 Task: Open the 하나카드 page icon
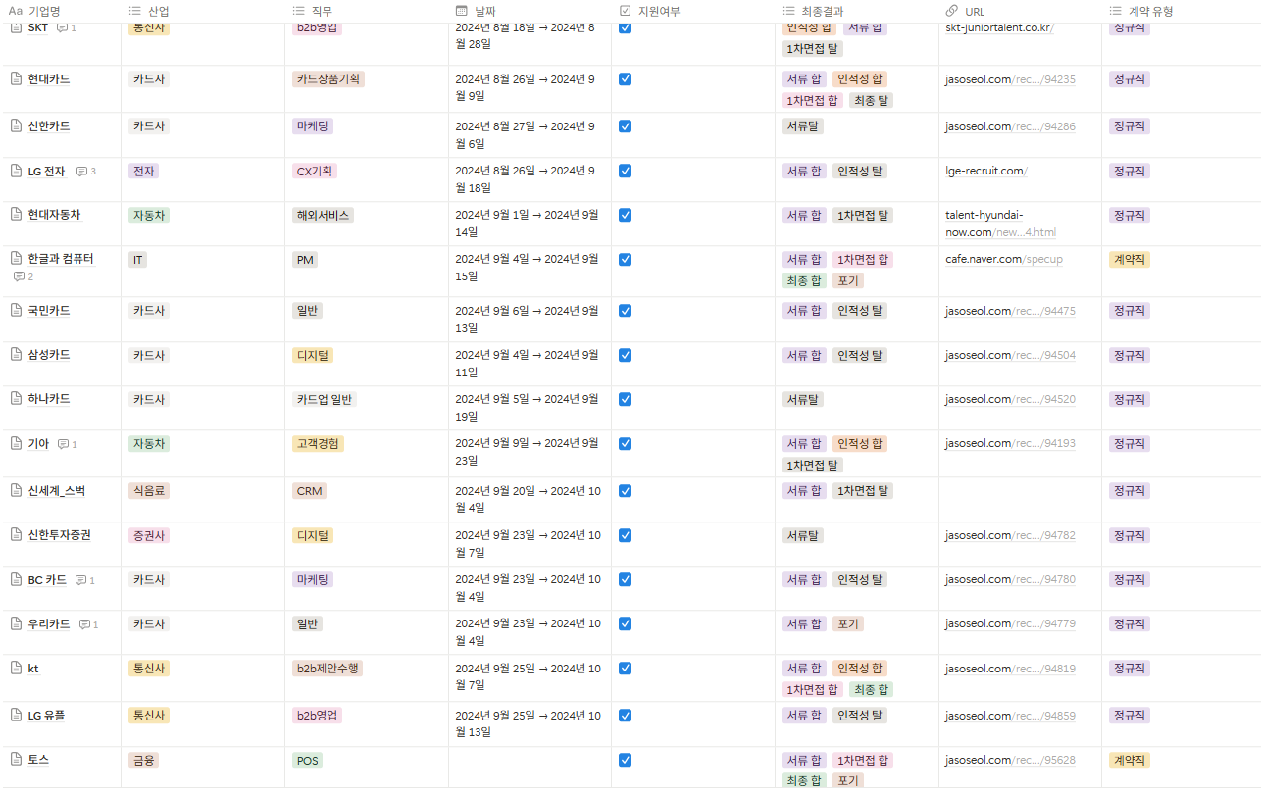pos(16,399)
